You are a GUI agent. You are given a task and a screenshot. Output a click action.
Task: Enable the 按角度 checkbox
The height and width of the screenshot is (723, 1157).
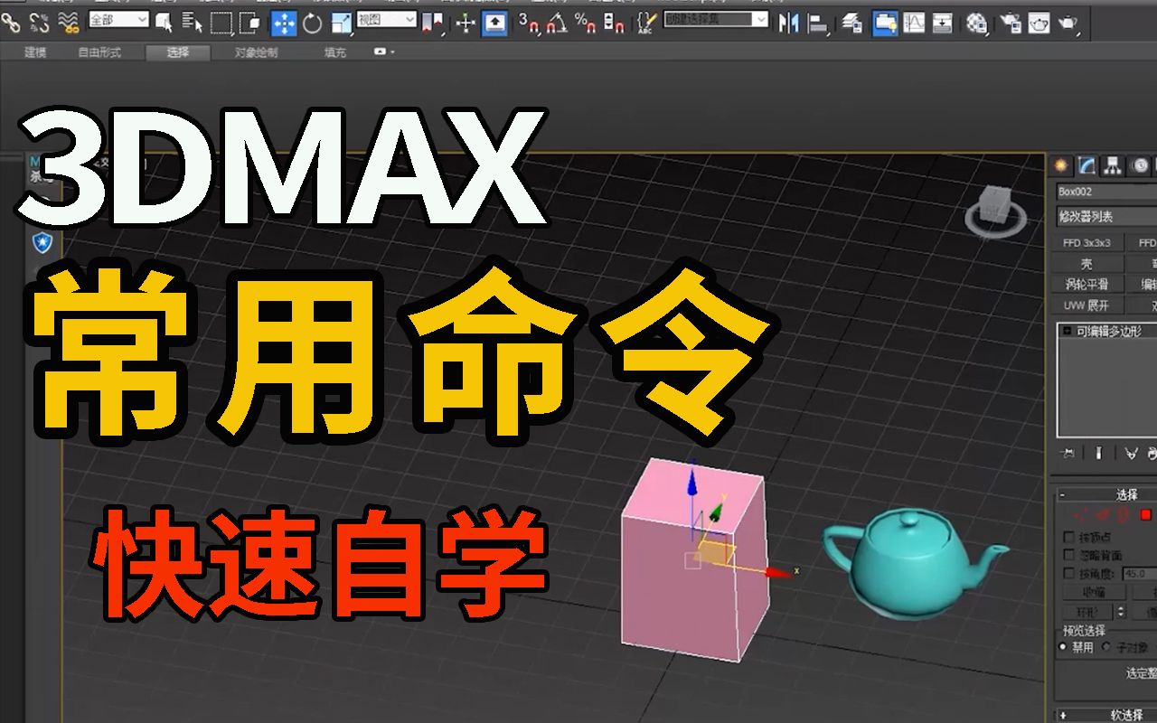click(1069, 574)
